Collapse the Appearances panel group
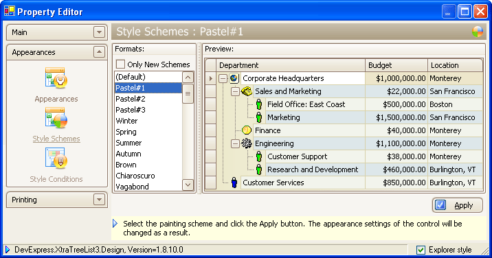The width and height of the screenshot is (492, 258). [x=99, y=52]
